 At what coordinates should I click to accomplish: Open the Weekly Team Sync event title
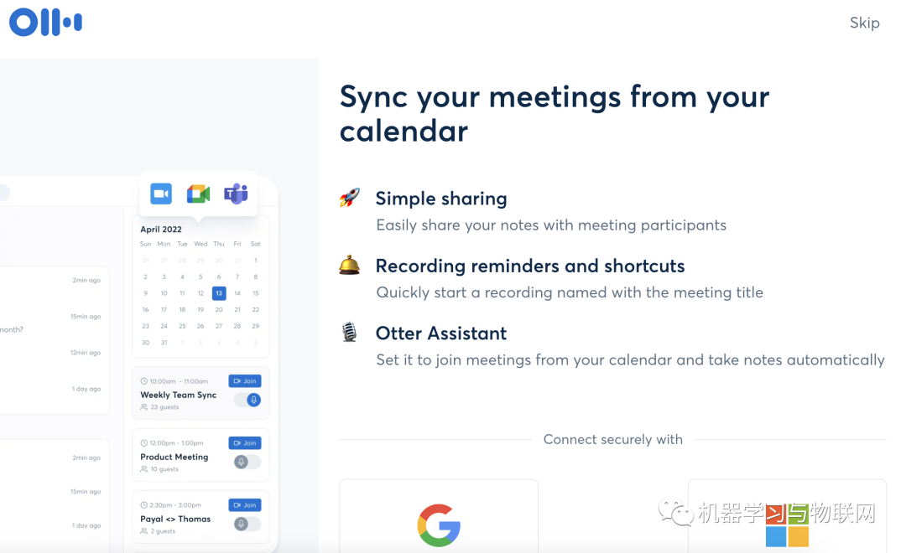pyautogui.click(x=178, y=395)
